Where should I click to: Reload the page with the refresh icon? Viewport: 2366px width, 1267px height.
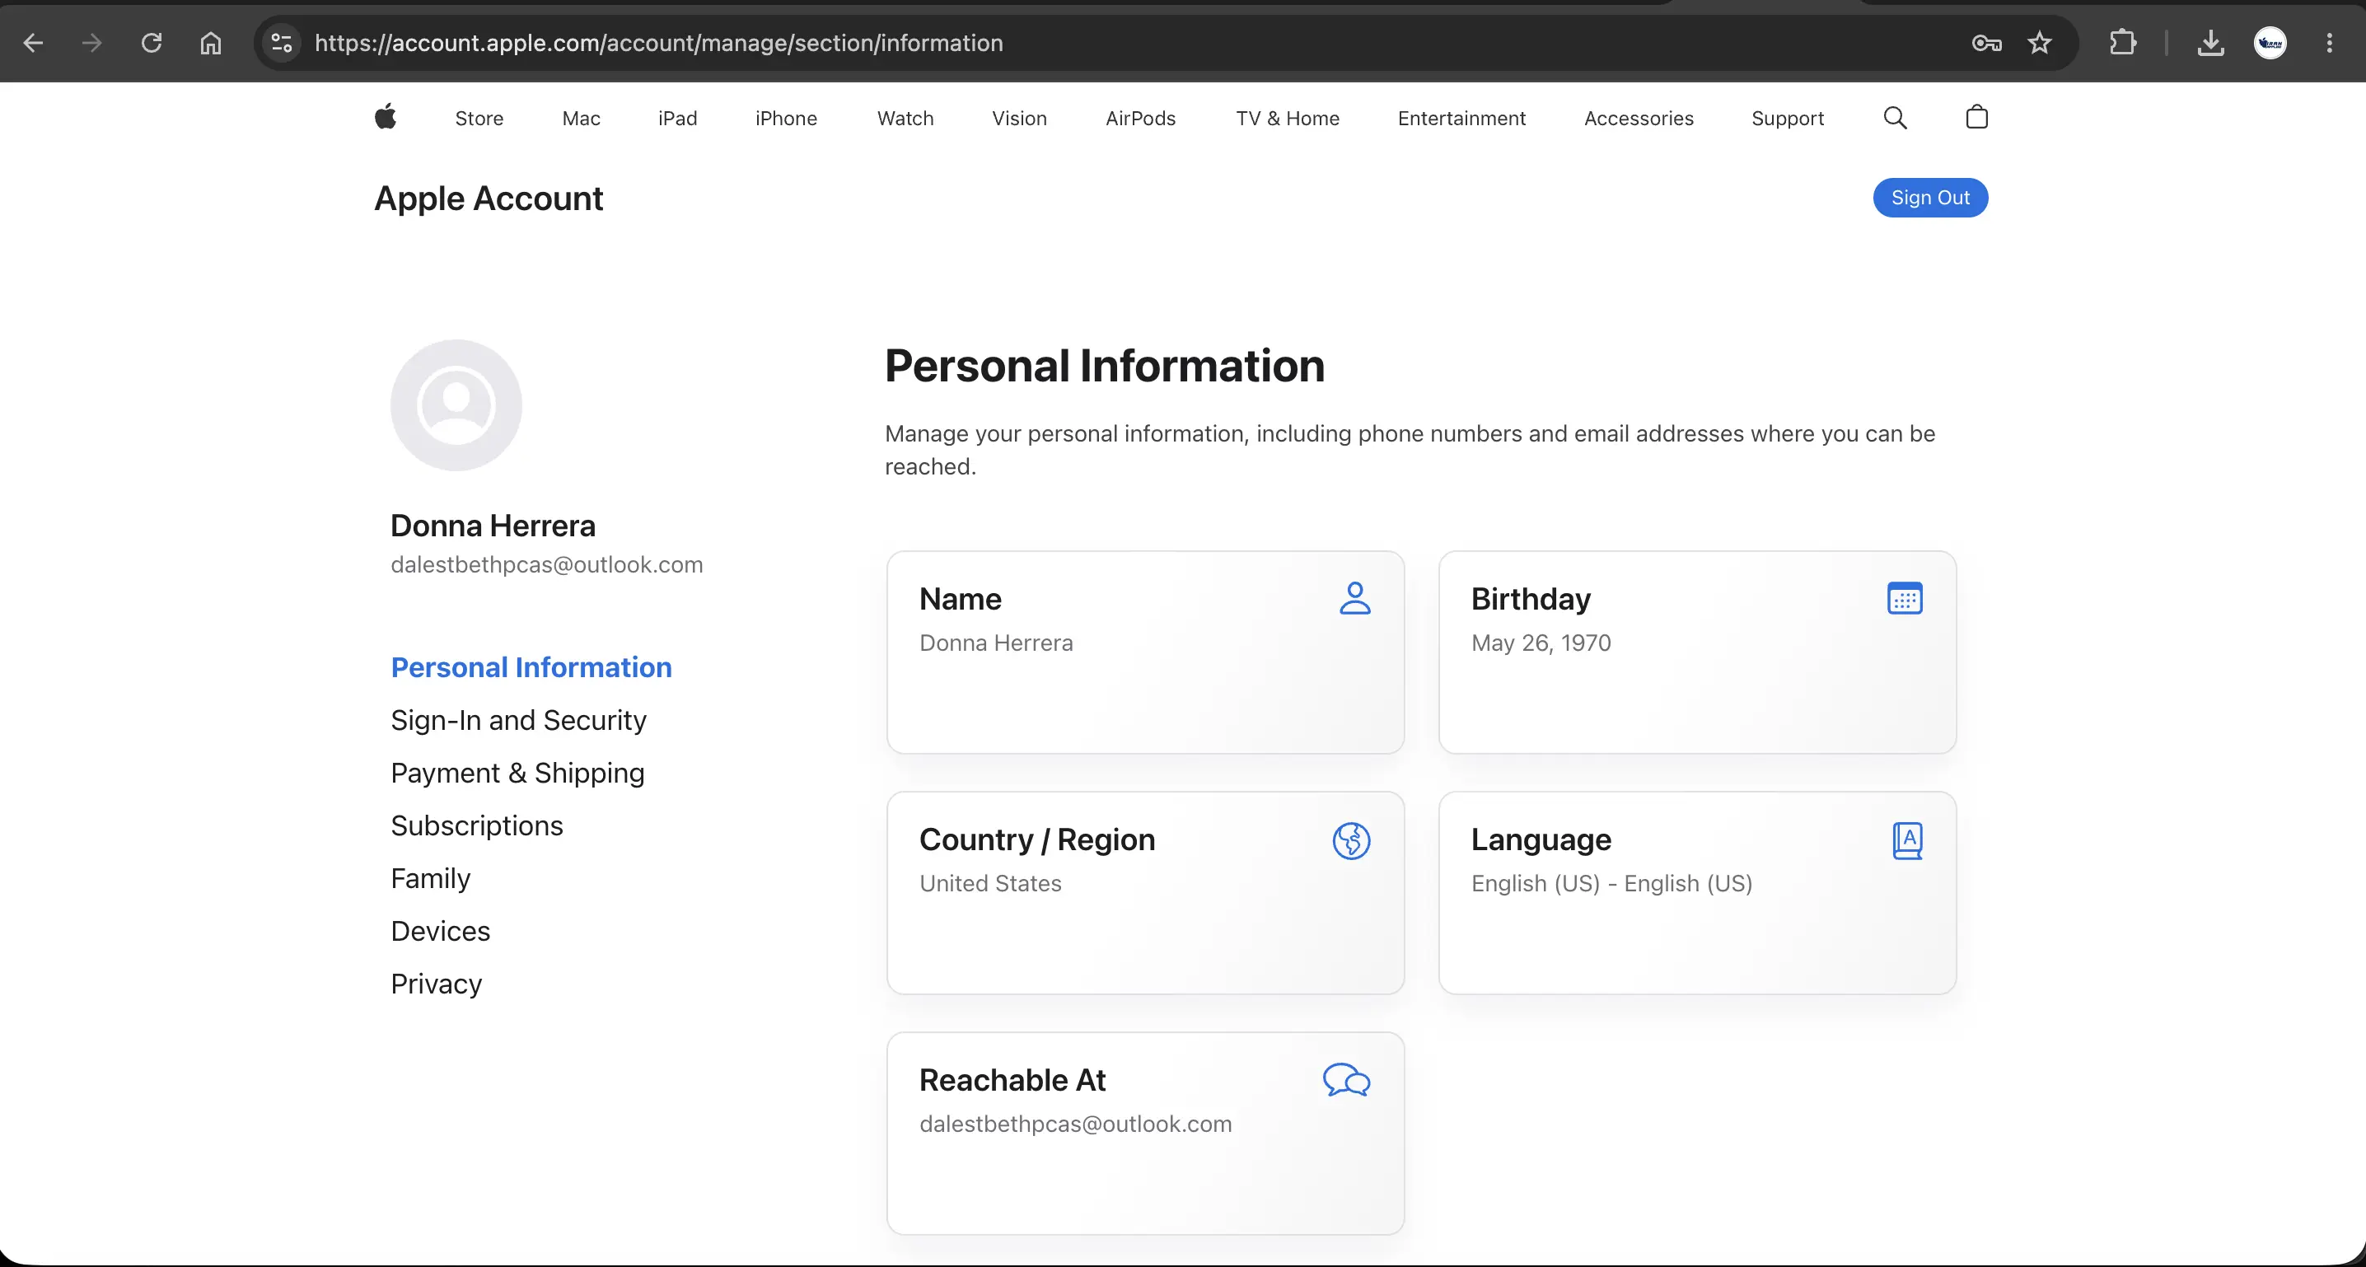point(152,43)
